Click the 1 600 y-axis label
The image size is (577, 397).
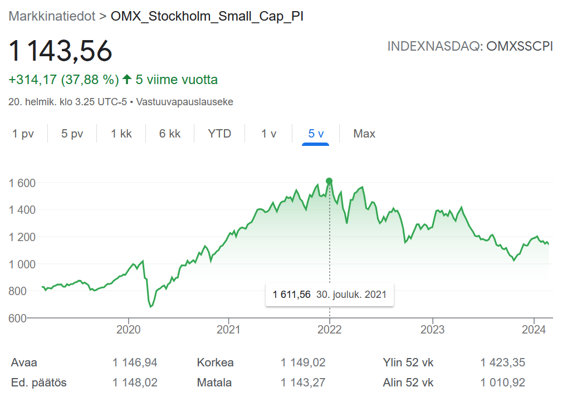22,183
